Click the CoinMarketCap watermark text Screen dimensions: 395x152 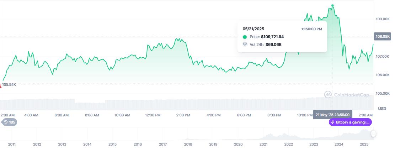coord(351,95)
